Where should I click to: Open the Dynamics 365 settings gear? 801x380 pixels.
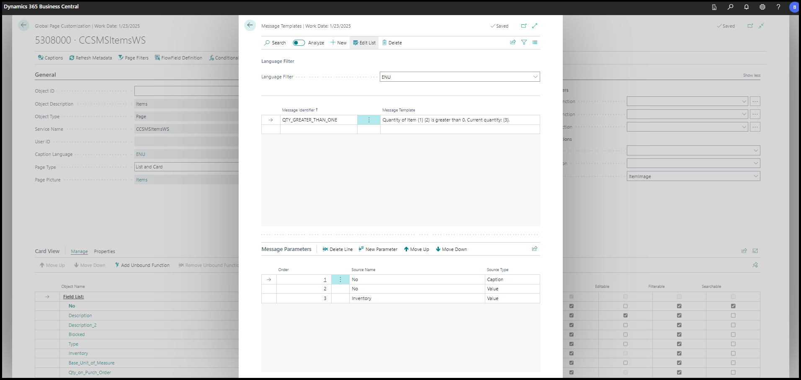pos(762,7)
